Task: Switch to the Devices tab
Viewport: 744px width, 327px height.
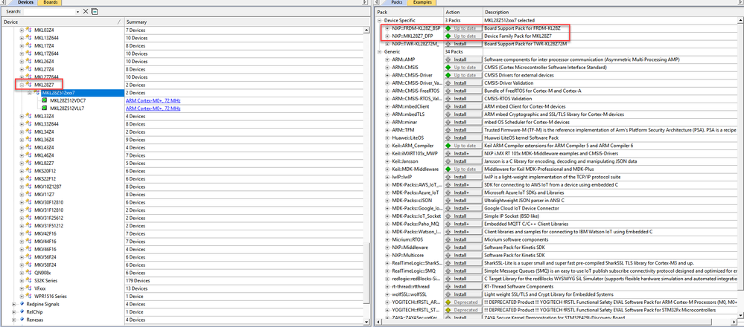Action: [25, 2]
